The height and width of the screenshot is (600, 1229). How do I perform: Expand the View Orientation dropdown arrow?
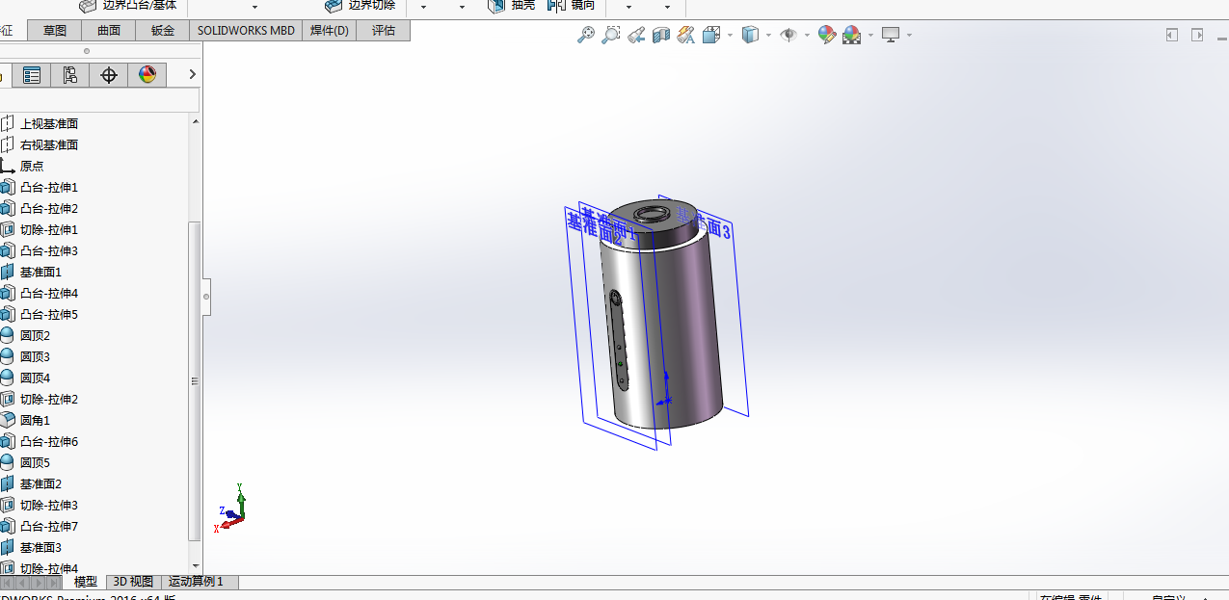tap(730, 36)
